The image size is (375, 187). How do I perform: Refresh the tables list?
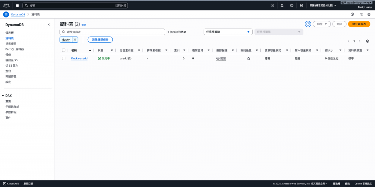point(308,24)
